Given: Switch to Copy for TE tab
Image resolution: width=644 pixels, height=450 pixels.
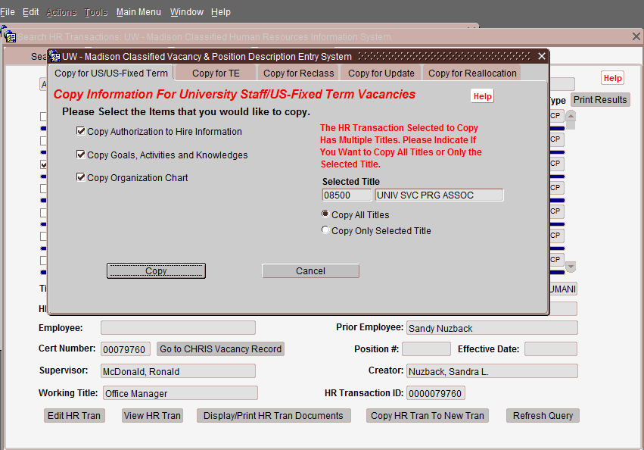Looking at the screenshot, I should (x=216, y=73).
